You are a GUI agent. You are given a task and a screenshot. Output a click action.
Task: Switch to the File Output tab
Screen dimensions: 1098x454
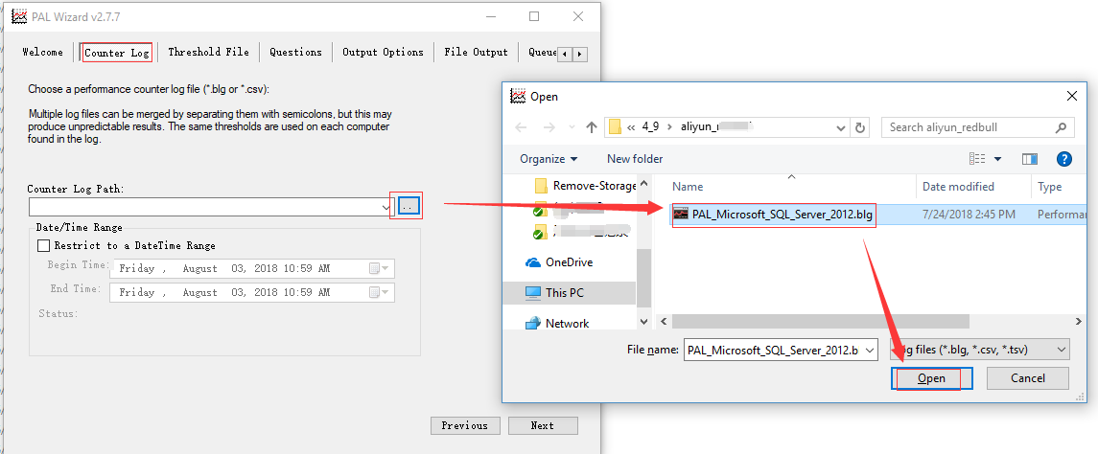click(x=477, y=52)
